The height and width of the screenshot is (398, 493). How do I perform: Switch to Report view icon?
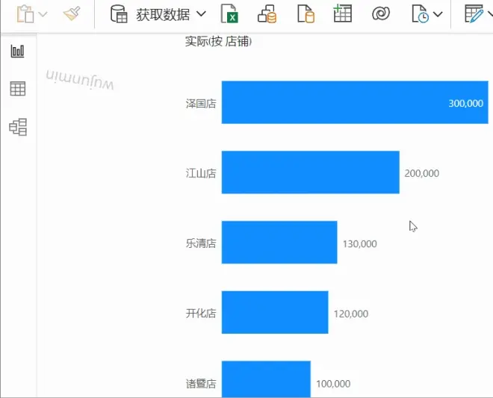click(18, 51)
